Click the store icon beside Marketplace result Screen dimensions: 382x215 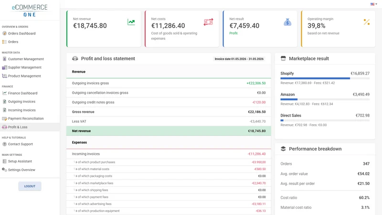(x=283, y=58)
